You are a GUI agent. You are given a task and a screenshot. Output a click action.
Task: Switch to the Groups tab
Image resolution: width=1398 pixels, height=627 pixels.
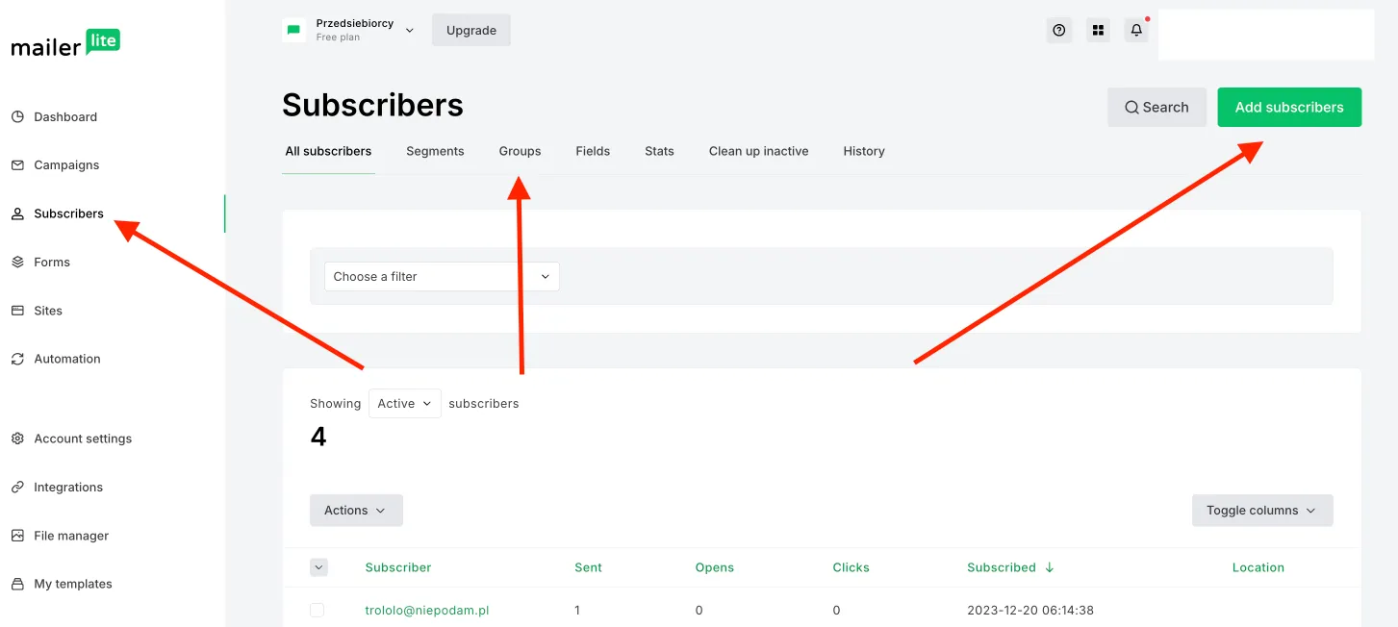pyautogui.click(x=520, y=152)
